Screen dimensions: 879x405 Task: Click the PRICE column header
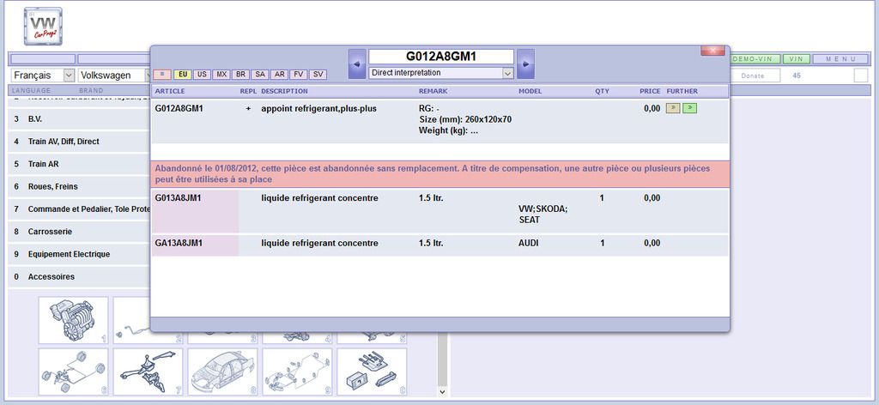(x=651, y=91)
